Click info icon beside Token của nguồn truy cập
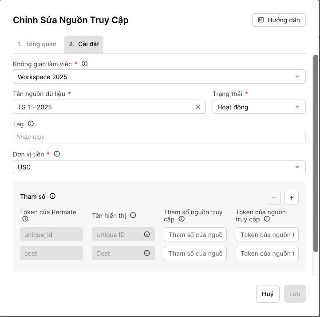The height and width of the screenshot is (317, 320). click(x=267, y=219)
